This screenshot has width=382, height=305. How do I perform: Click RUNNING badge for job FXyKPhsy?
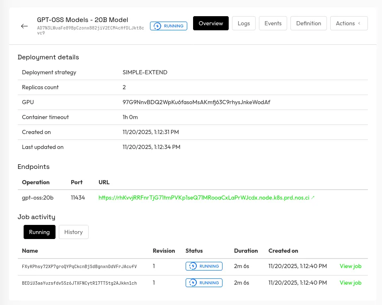(204, 266)
